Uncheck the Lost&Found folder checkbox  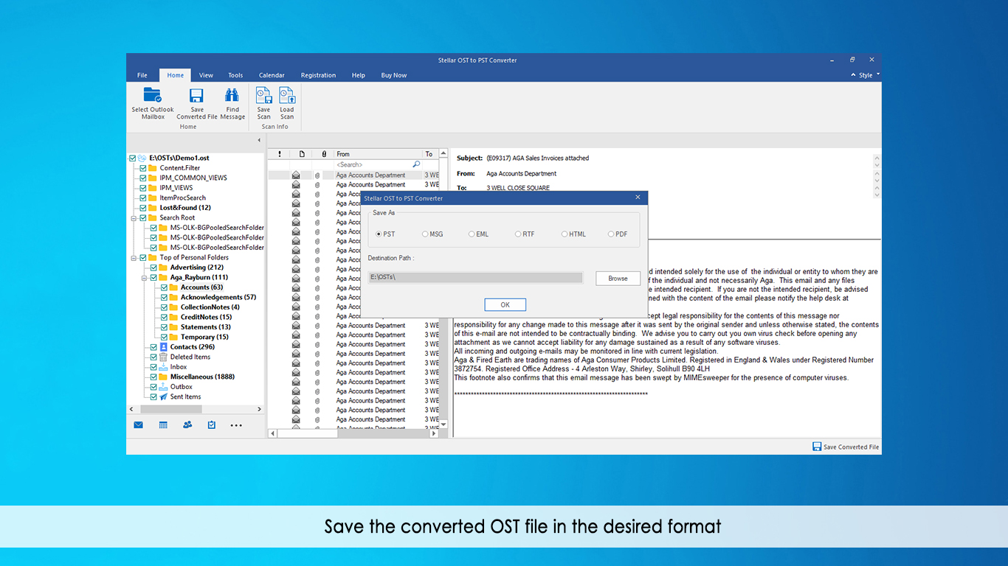click(143, 208)
